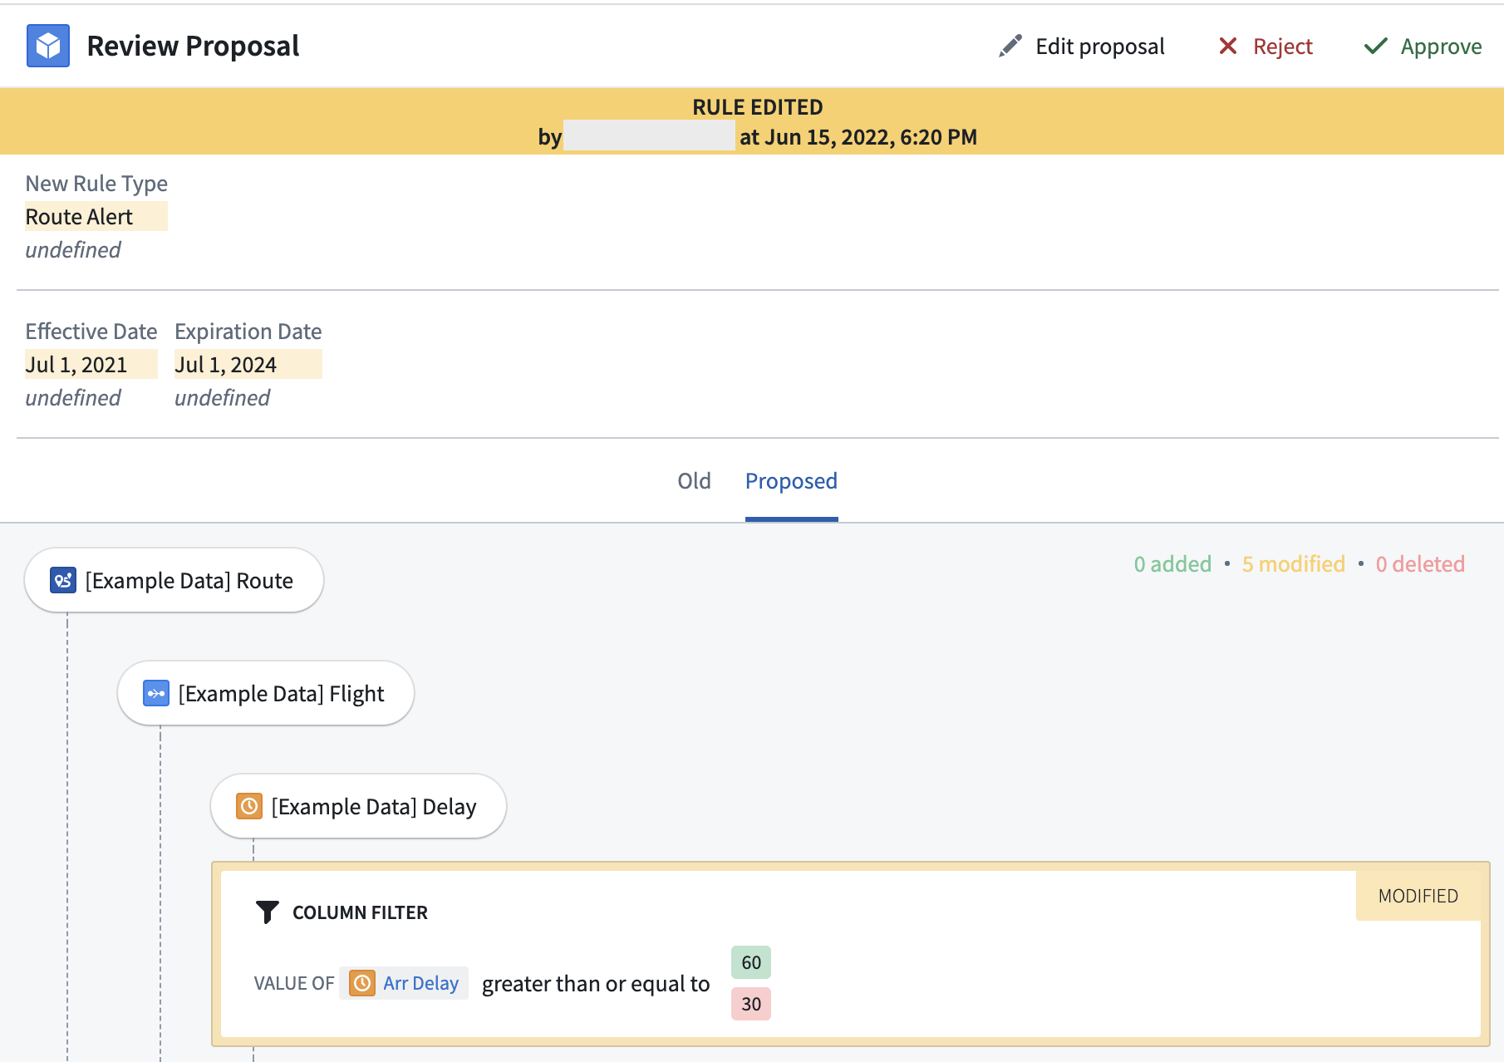Click the "0 added" count
This screenshot has height=1062, width=1504.
[1172, 564]
